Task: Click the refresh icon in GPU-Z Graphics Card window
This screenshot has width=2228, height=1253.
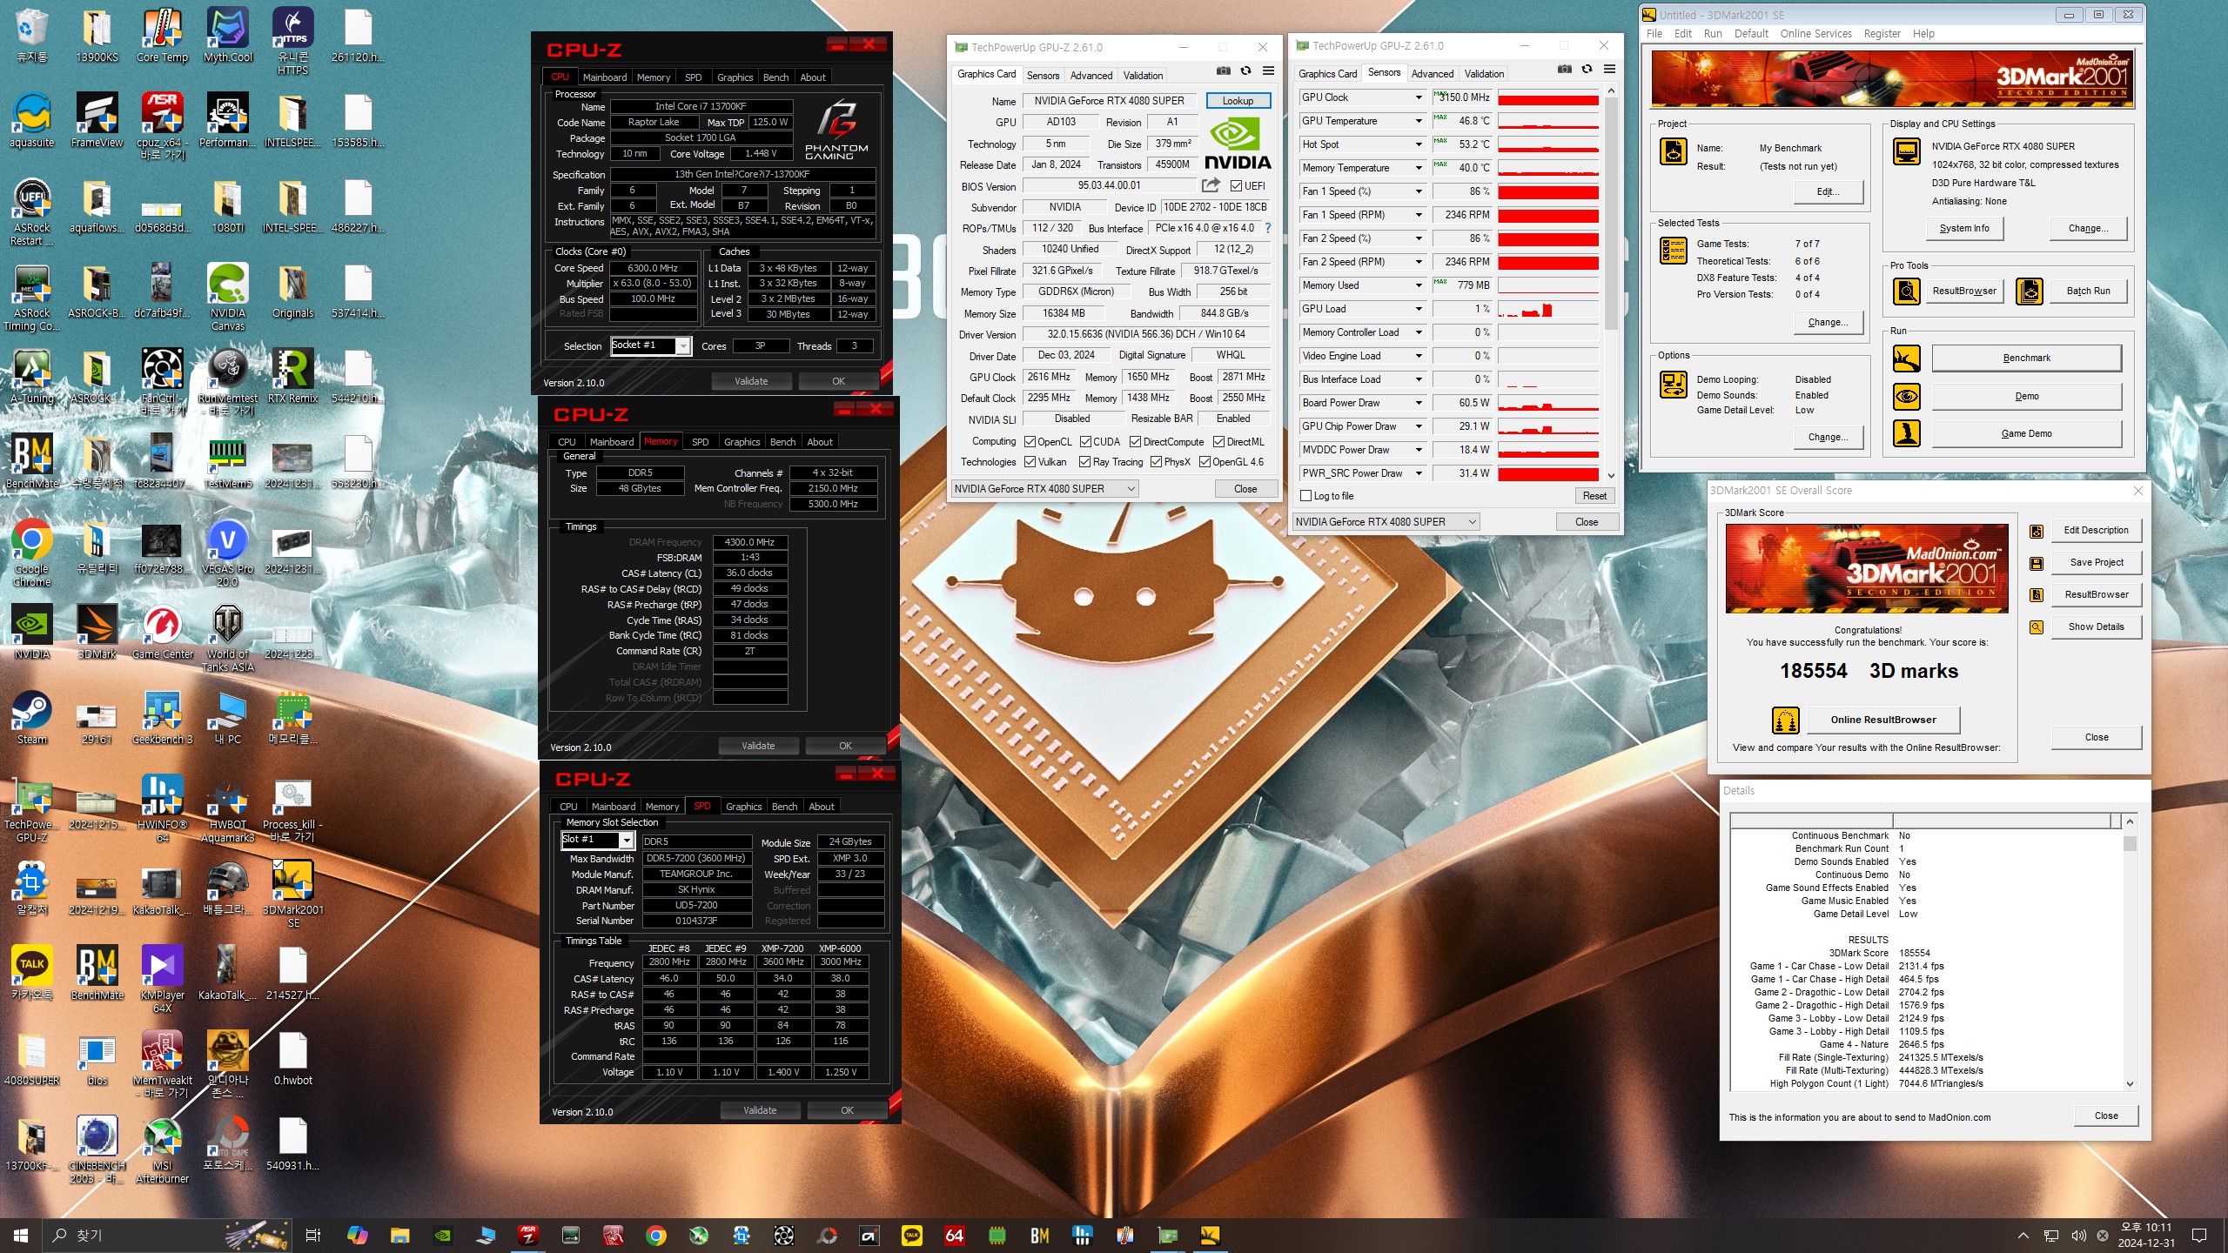Action: pos(1245,71)
